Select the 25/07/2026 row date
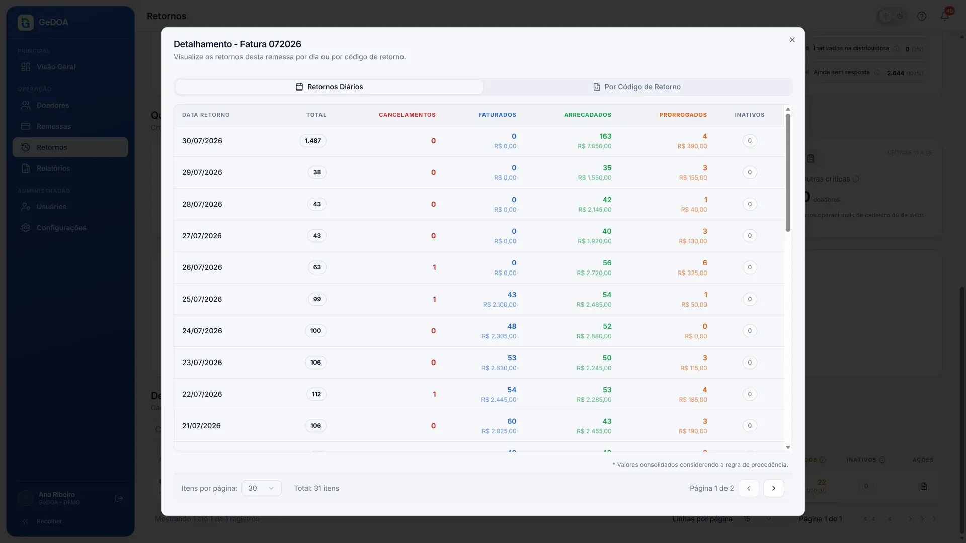The width and height of the screenshot is (966, 543). [202, 299]
